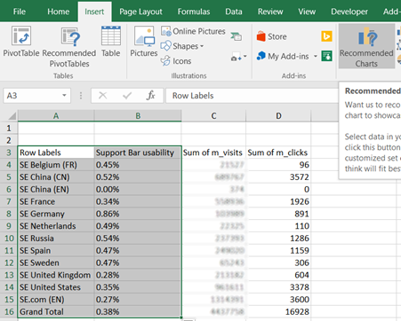Open the Insert Function dialog
The image size is (401, 321).
pyautogui.click(x=151, y=96)
